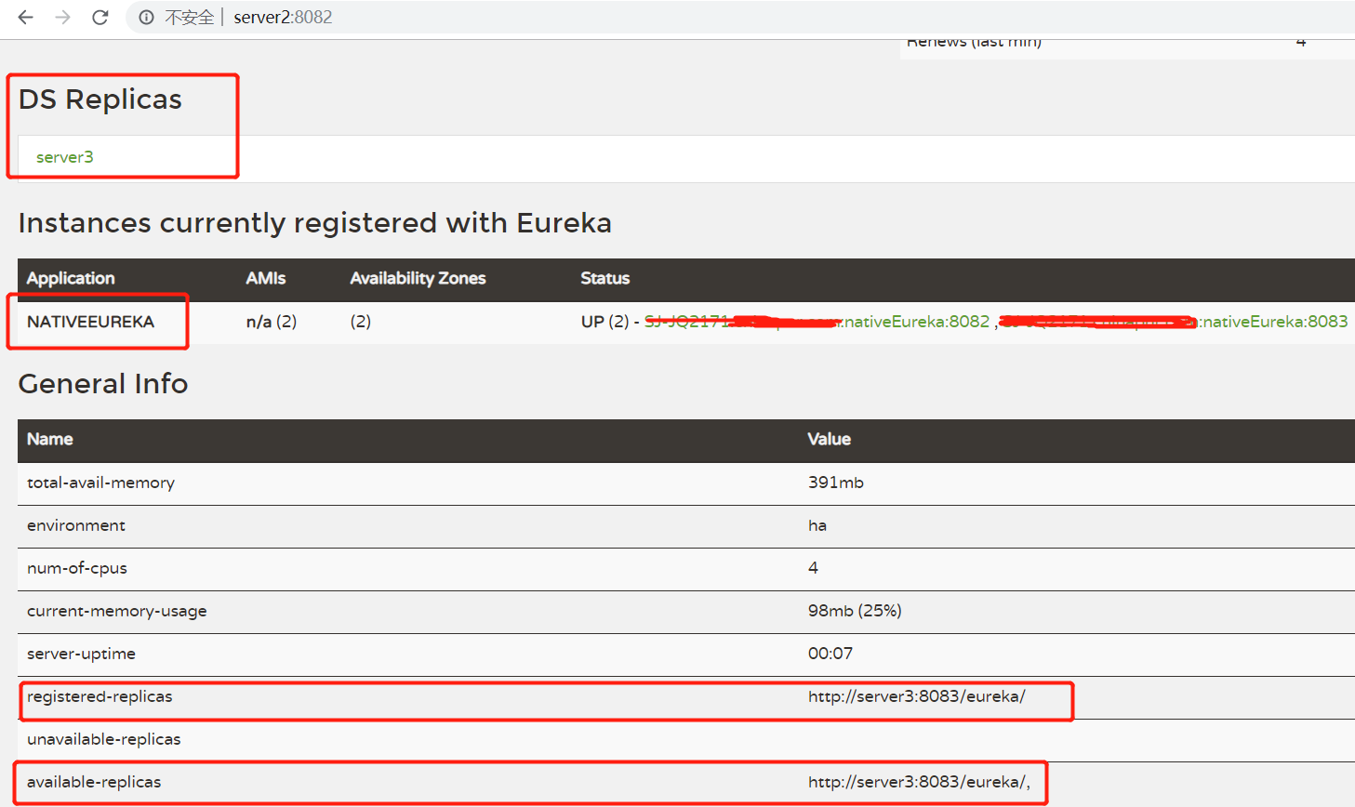This screenshot has width=1355, height=807.
Task: Click the Status column header
Action: [x=604, y=278]
